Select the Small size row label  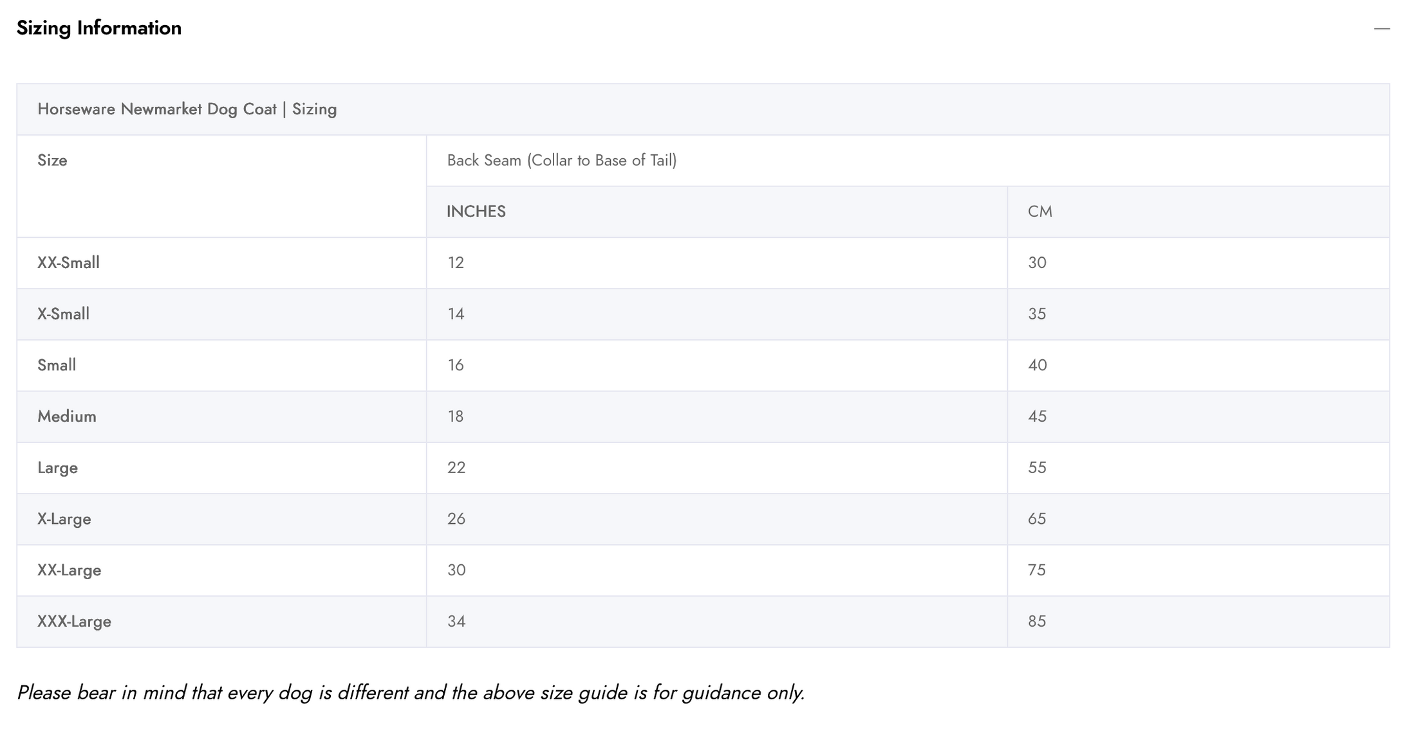point(57,365)
